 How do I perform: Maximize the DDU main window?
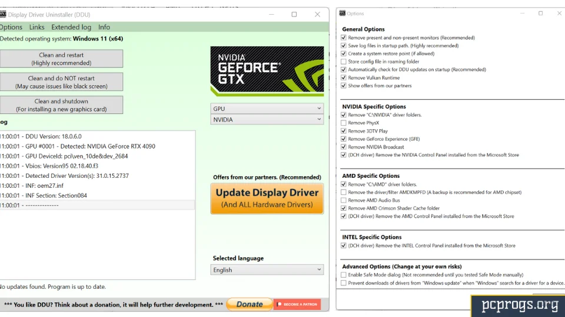point(294,14)
